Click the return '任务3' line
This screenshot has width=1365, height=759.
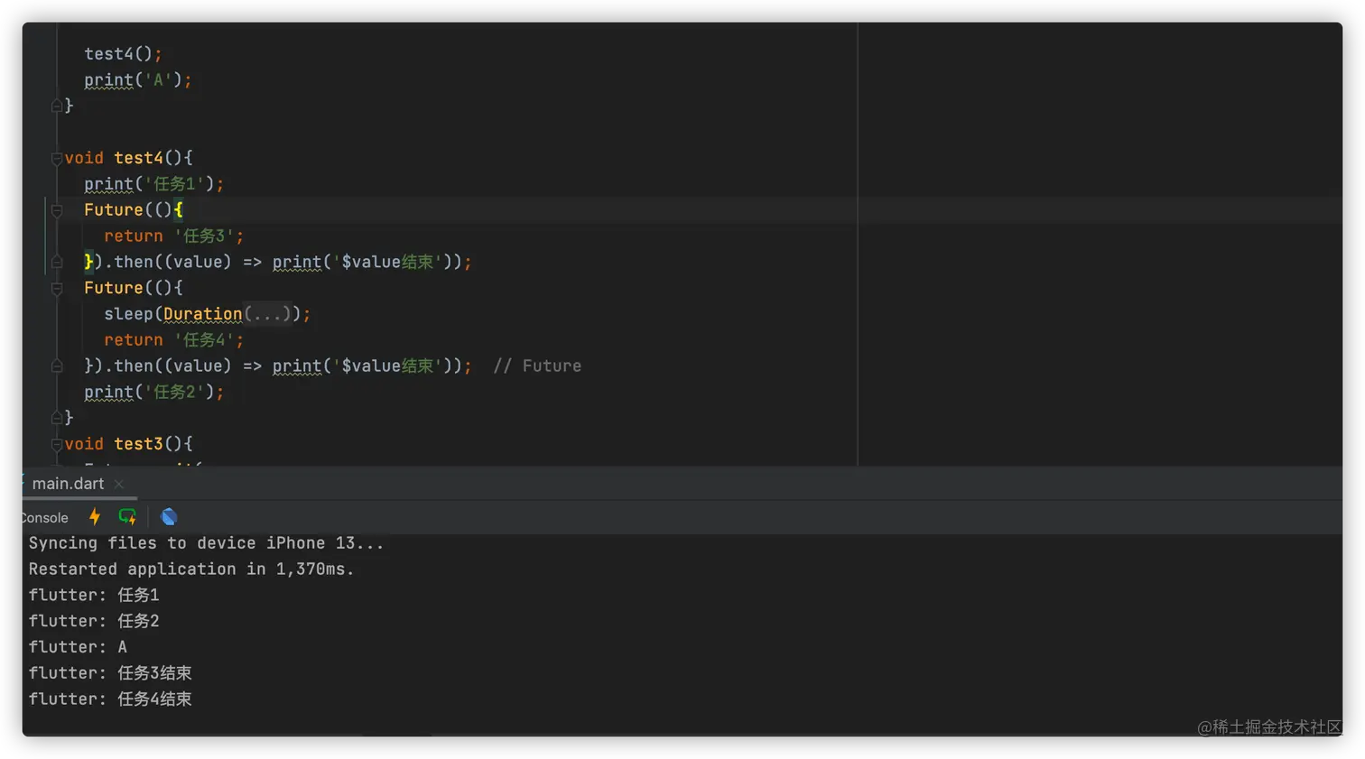173,236
